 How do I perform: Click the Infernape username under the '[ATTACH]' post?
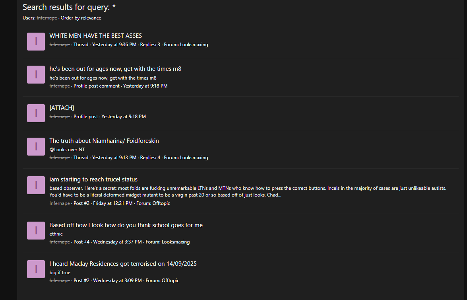coord(59,117)
